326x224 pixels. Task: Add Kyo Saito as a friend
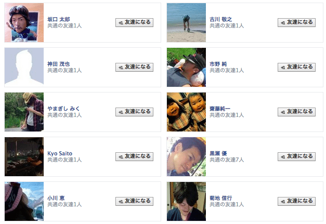click(134, 156)
